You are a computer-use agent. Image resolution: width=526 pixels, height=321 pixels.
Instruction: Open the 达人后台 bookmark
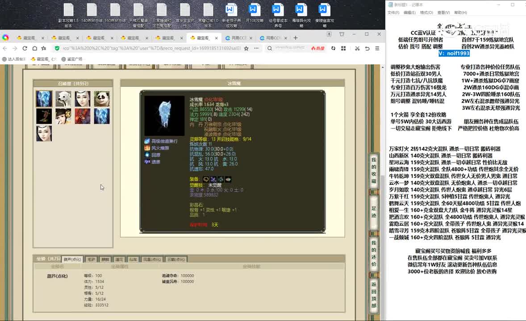click(x=14, y=59)
